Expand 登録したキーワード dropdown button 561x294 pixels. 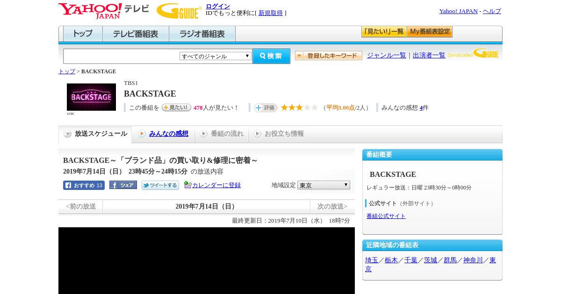(329, 56)
